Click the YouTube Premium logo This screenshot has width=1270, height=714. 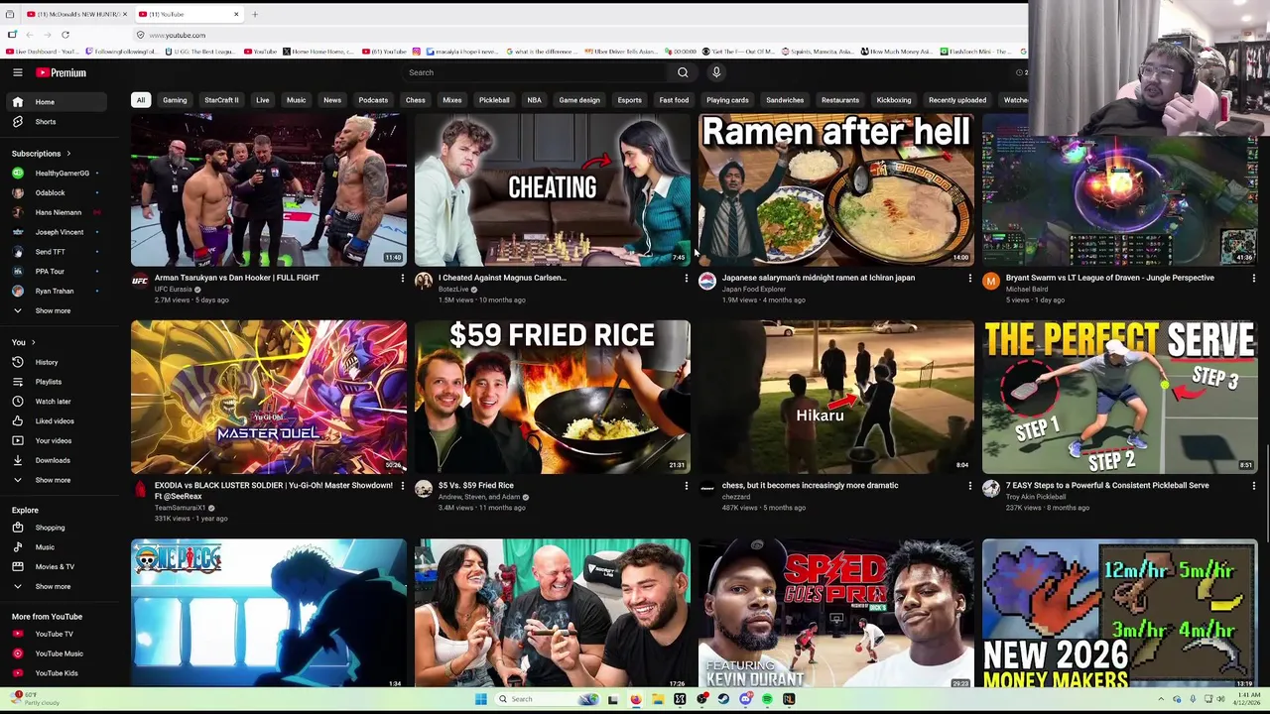click(62, 72)
